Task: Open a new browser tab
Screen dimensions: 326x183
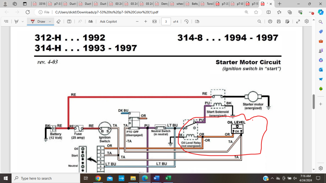Action: 280,4
